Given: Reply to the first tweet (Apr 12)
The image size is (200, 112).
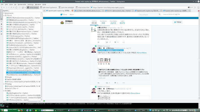Looking at the screenshot, I should [x=98, y=42].
